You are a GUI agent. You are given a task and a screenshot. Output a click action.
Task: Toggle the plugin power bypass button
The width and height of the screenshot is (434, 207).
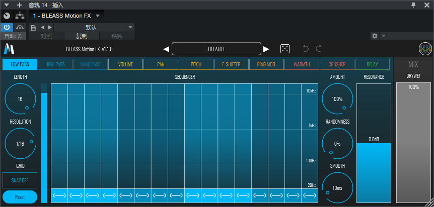point(7,27)
